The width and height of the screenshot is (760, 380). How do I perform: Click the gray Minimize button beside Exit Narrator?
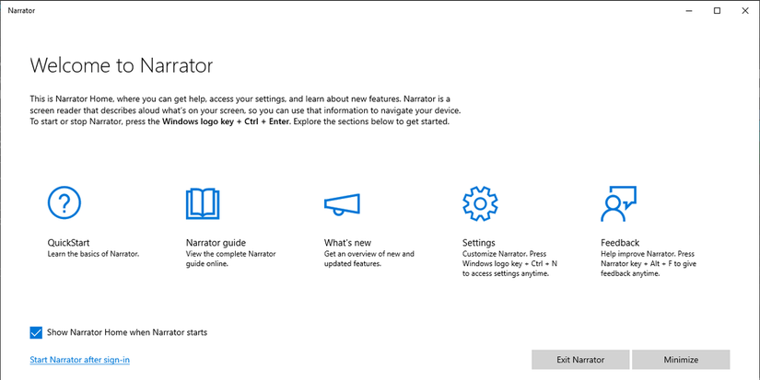(x=680, y=359)
